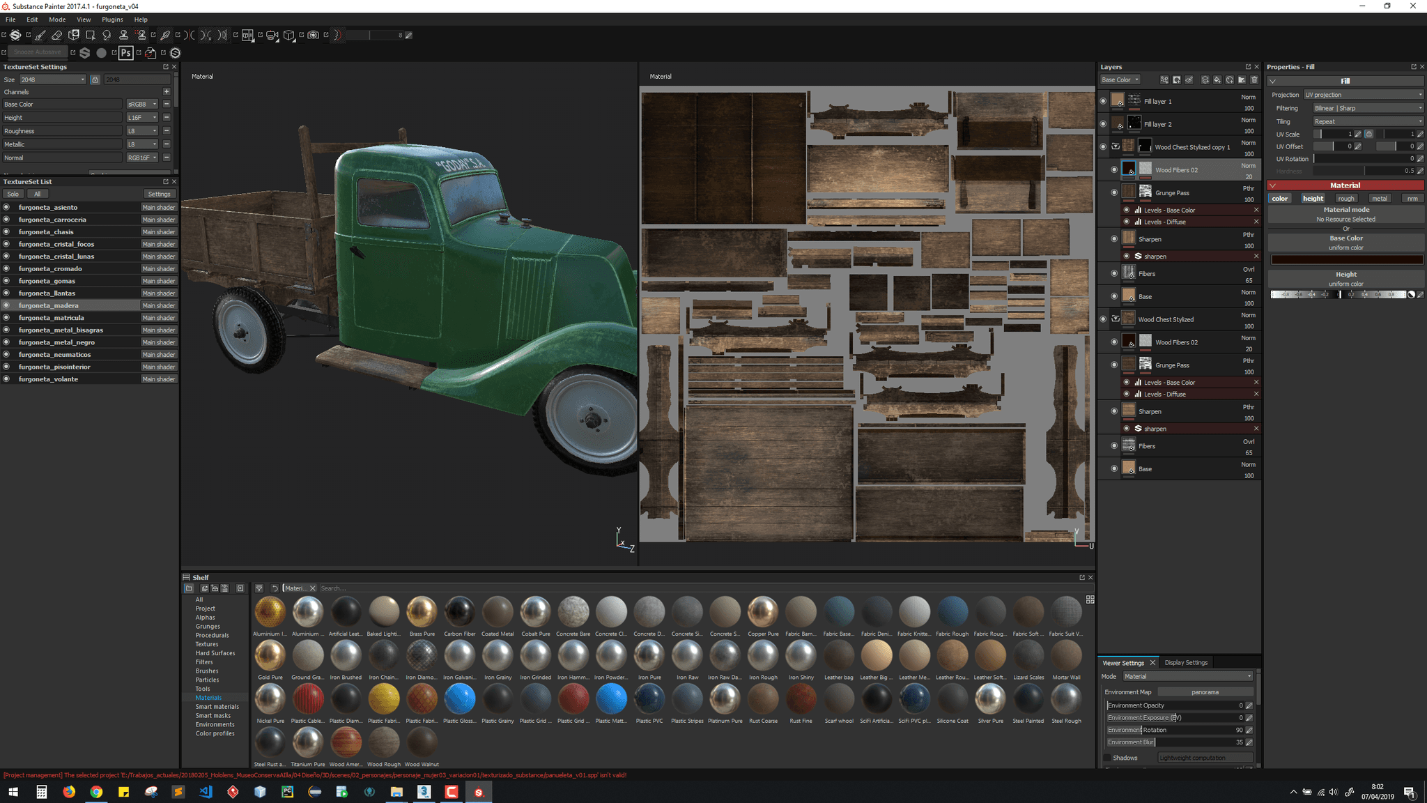
Task: Add a folder in Layers panel
Action: (1242, 80)
